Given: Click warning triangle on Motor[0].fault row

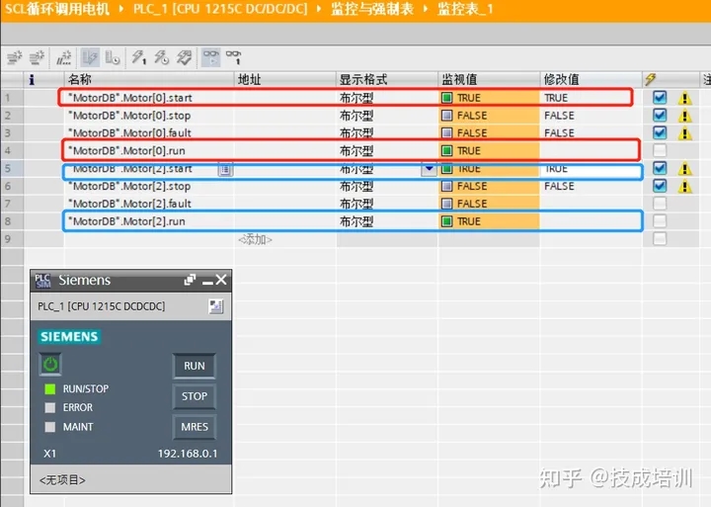Looking at the screenshot, I should pos(684,133).
